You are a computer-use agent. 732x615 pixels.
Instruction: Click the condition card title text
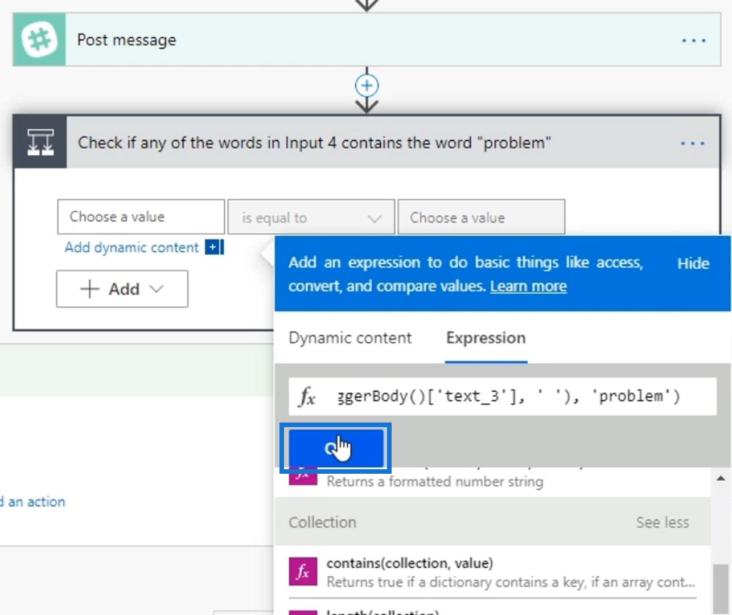(x=314, y=142)
